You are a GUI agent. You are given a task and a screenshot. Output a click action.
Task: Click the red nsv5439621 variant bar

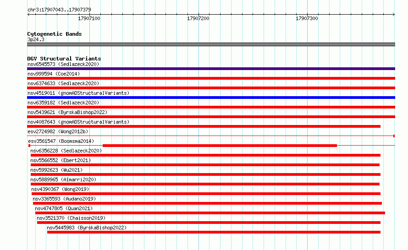tap(211, 117)
